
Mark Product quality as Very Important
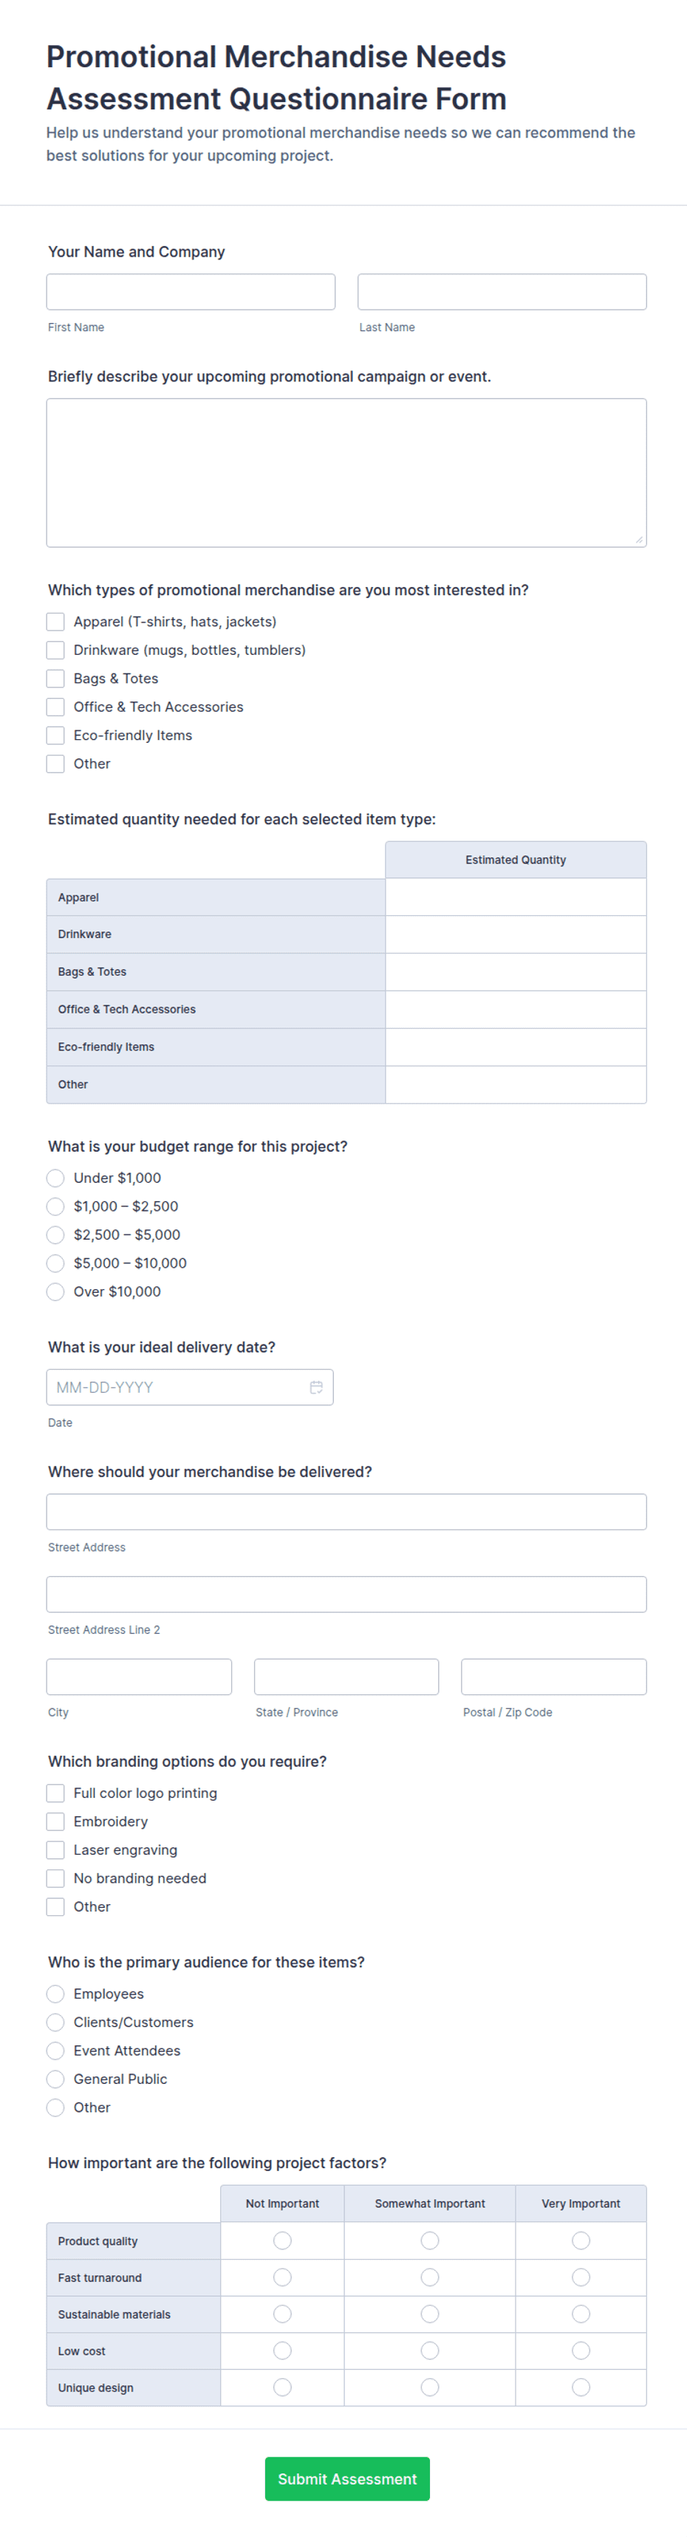click(581, 2241)
